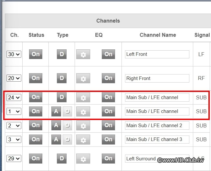Edit Main Sub / LFE channel 3 name field
This screenshot has width=211, height=171.
(157, 139)
